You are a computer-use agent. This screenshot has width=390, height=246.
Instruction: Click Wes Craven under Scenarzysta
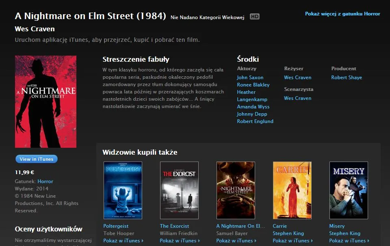[297, 98]
